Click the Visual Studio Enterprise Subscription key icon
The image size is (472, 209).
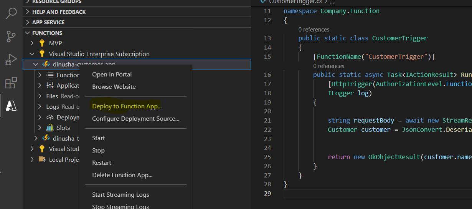coord(42,54)
